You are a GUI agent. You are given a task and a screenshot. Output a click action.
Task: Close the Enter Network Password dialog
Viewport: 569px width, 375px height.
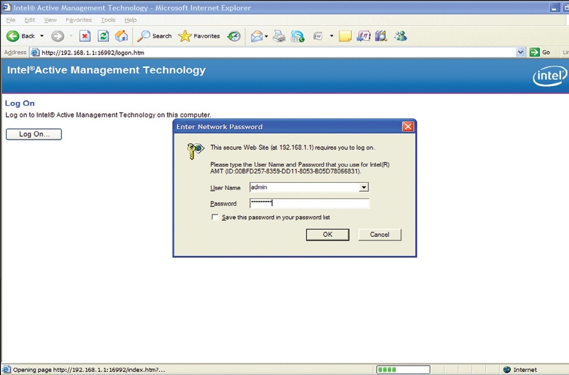pyautogui.click(x=408, y=127)
